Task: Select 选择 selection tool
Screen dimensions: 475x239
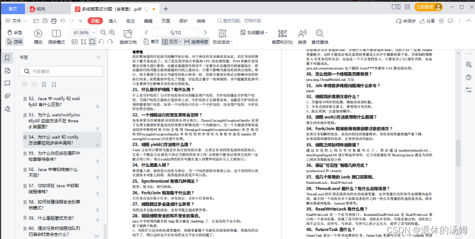Action: point(15,42)
